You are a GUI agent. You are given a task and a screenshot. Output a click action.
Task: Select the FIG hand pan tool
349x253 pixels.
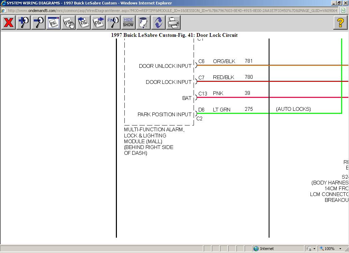click(x=69, y=23)
